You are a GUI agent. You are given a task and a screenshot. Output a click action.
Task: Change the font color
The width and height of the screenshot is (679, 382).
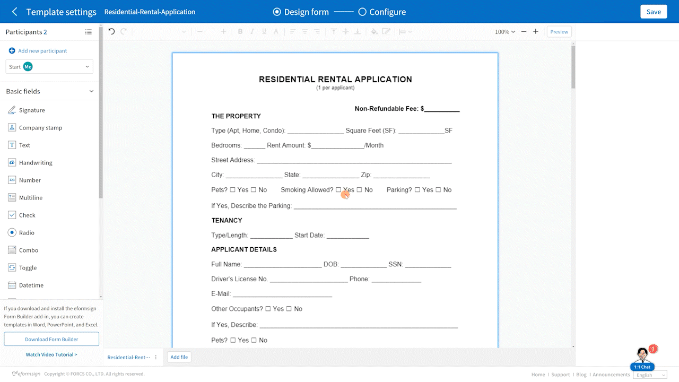tap(276, 32)
